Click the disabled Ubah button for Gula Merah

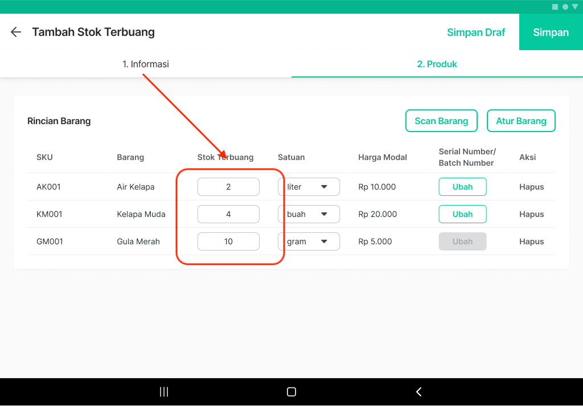[462, 241]
